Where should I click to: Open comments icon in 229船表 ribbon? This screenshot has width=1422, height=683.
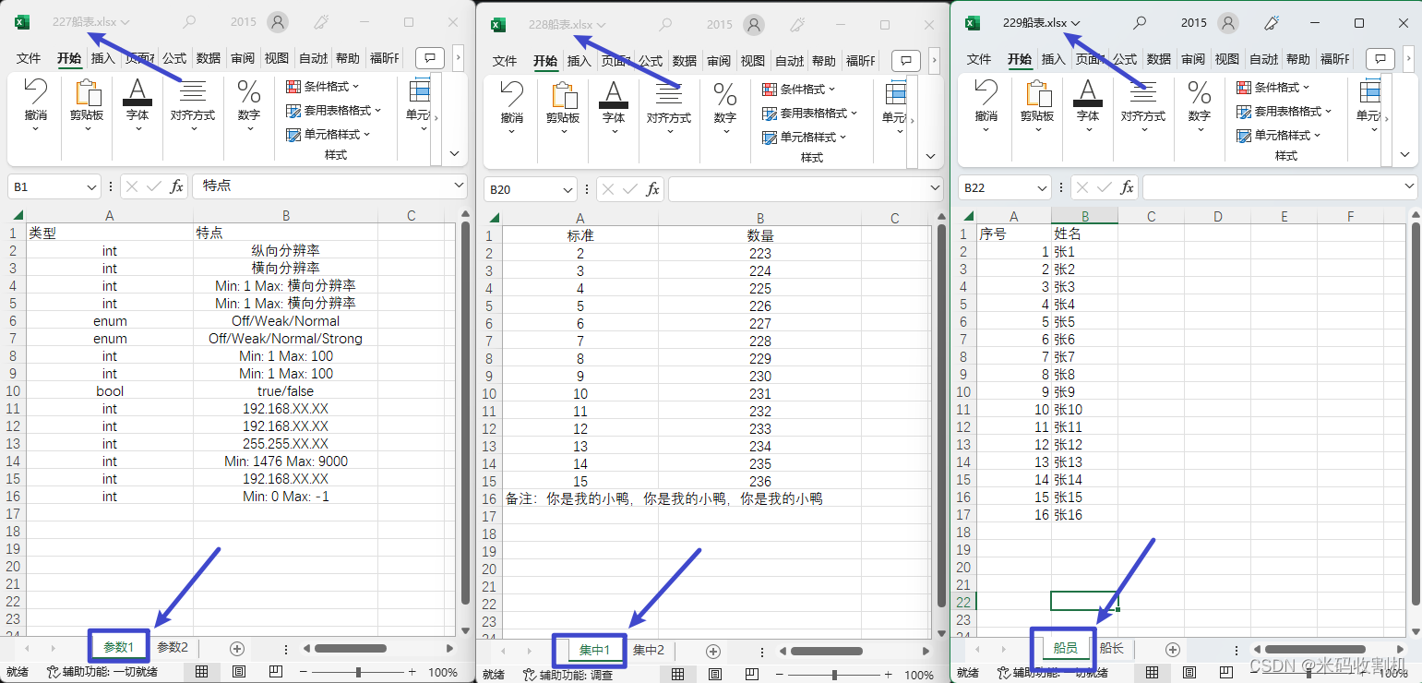[1380, 58]
